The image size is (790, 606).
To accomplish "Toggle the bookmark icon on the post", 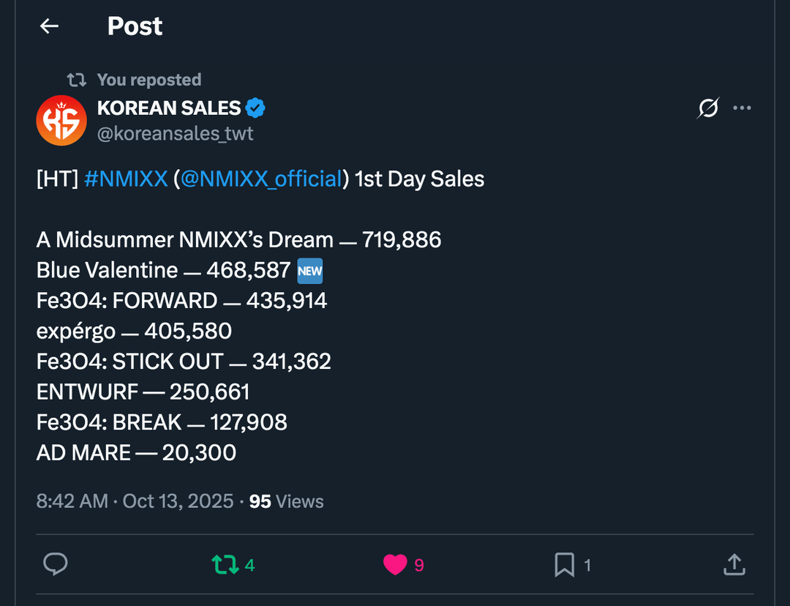I will click(x=564, y=564).
